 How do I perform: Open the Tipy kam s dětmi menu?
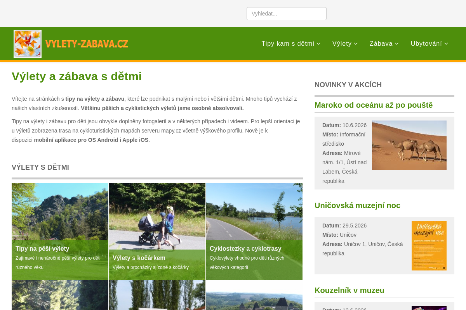coord(291,43)
